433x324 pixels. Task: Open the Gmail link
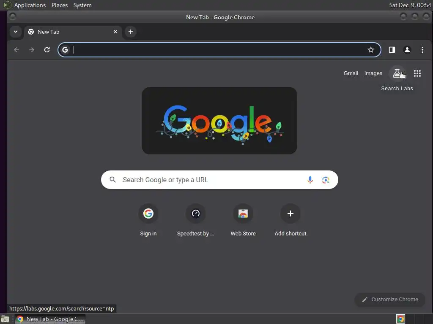point(351,73)
